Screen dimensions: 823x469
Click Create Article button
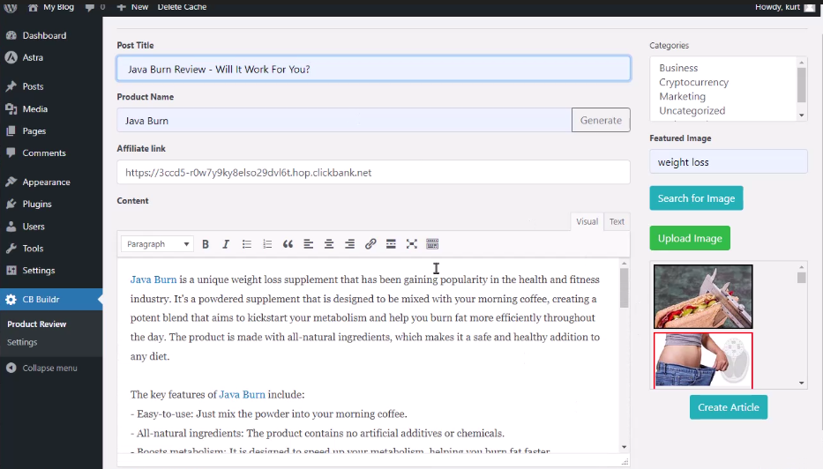point(729,407)
